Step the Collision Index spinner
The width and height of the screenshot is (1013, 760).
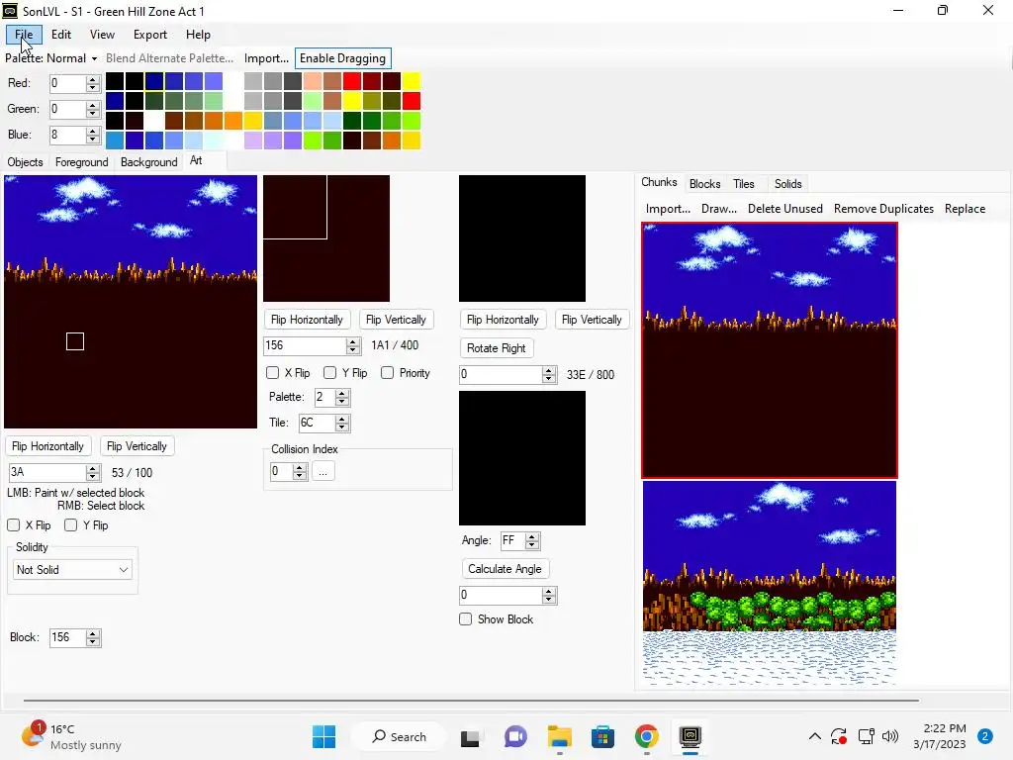click(299, 472)
